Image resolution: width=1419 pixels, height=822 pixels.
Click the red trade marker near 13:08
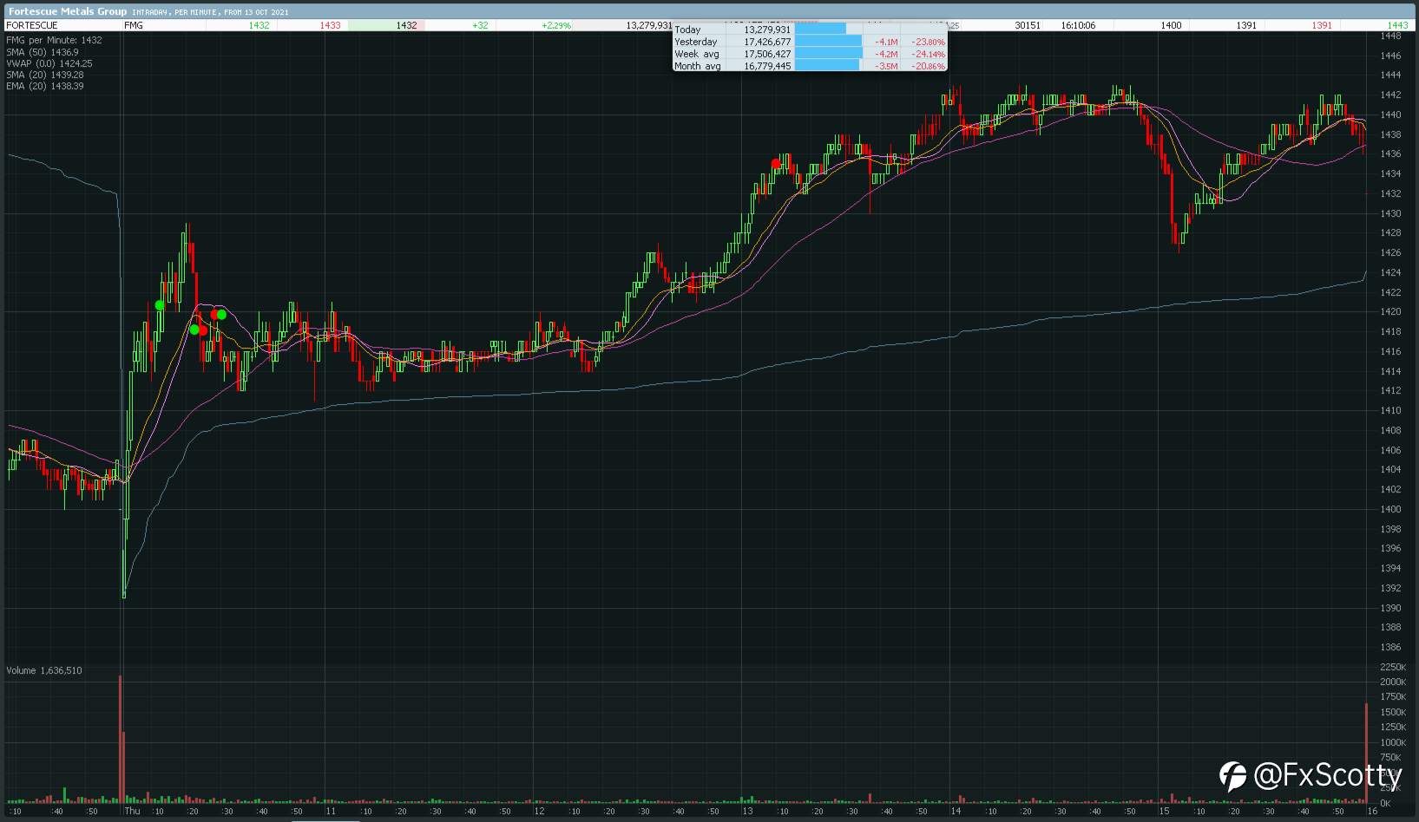click(777, 163)
